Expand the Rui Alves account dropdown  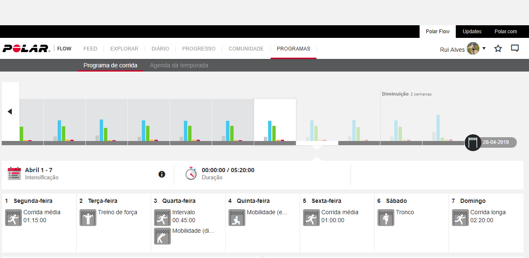(x=484, y=48)
